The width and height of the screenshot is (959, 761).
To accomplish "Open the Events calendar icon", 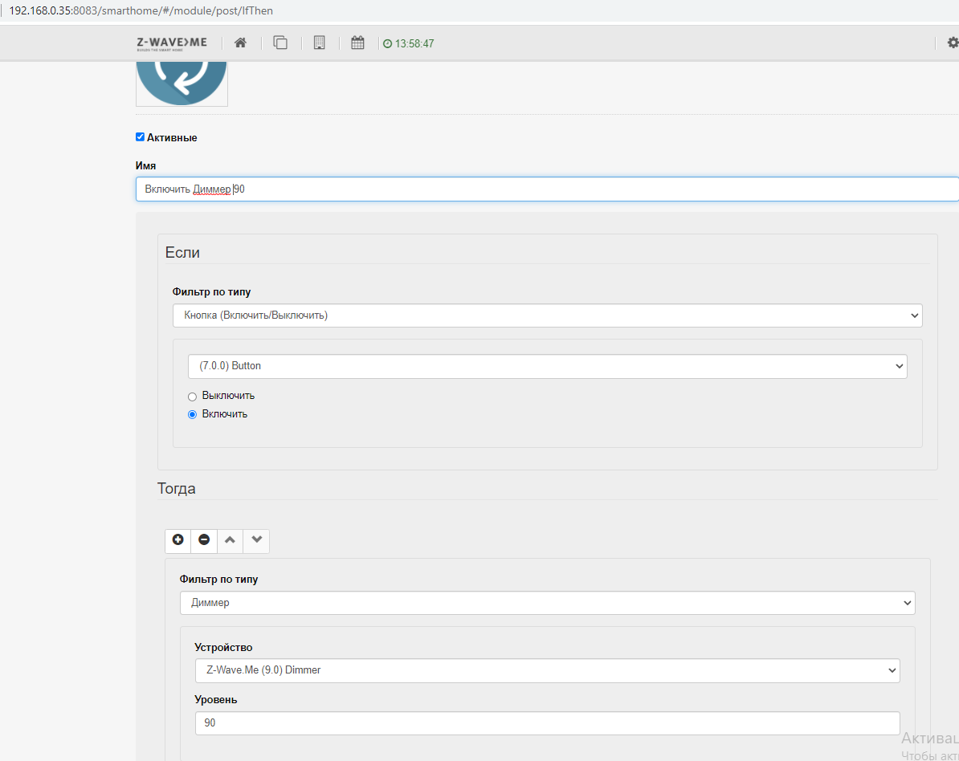I will point(357,43).
